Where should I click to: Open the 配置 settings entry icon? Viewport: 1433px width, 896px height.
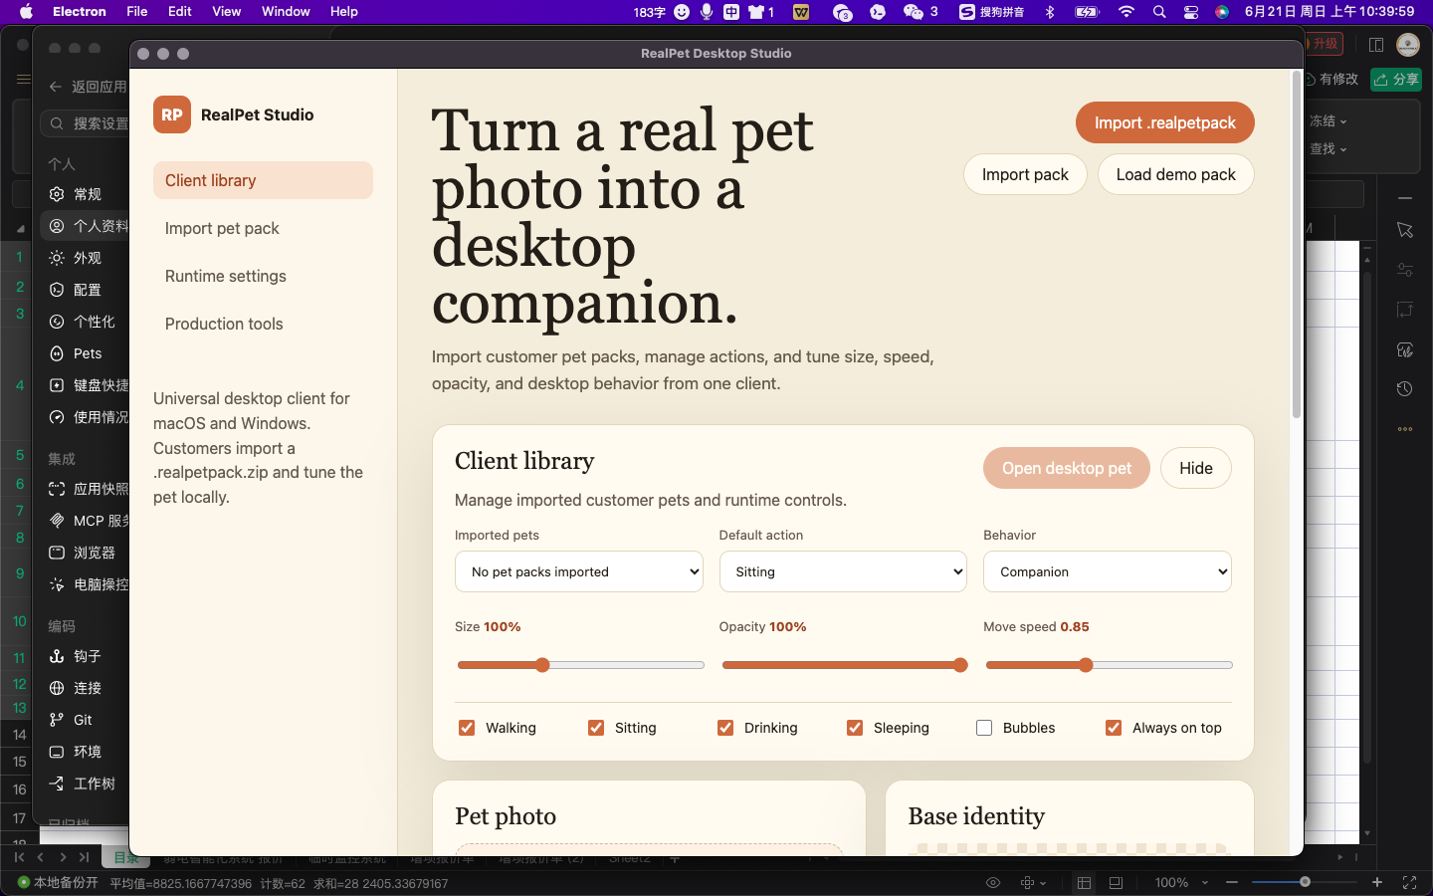click(x=57, y=290)
